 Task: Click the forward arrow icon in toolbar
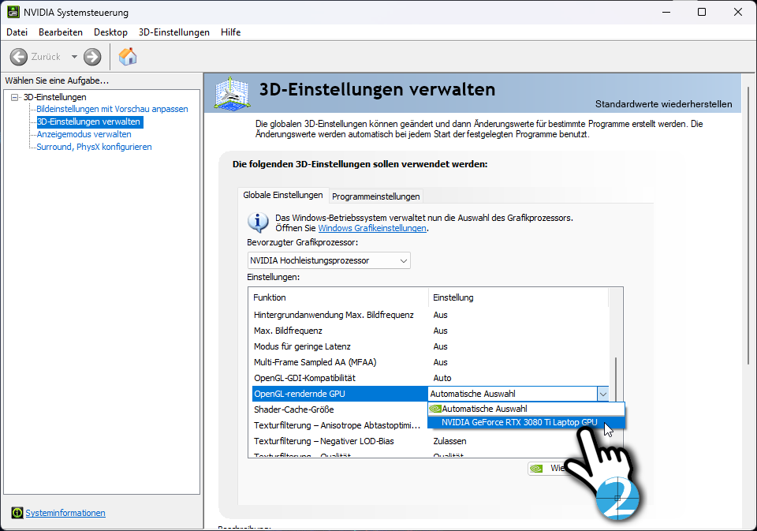click(92, 57)
